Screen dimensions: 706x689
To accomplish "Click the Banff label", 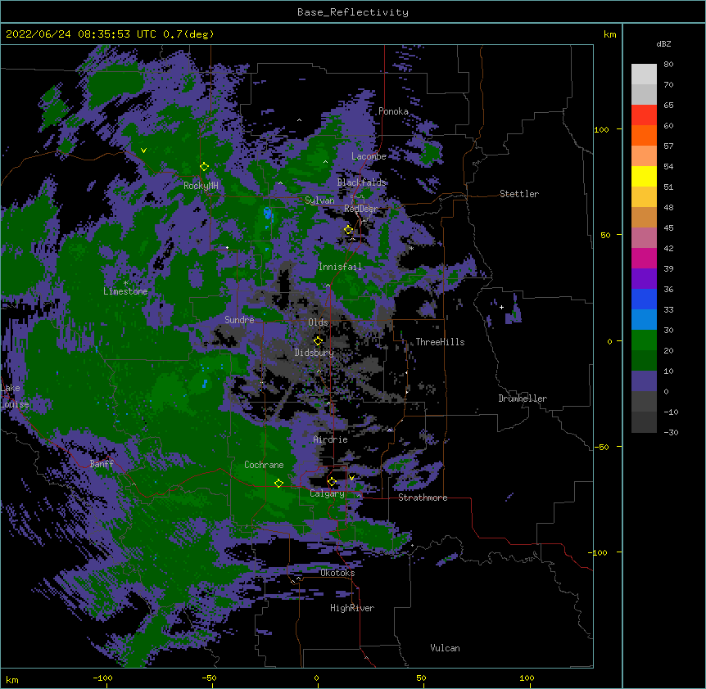I will (102, 464).
